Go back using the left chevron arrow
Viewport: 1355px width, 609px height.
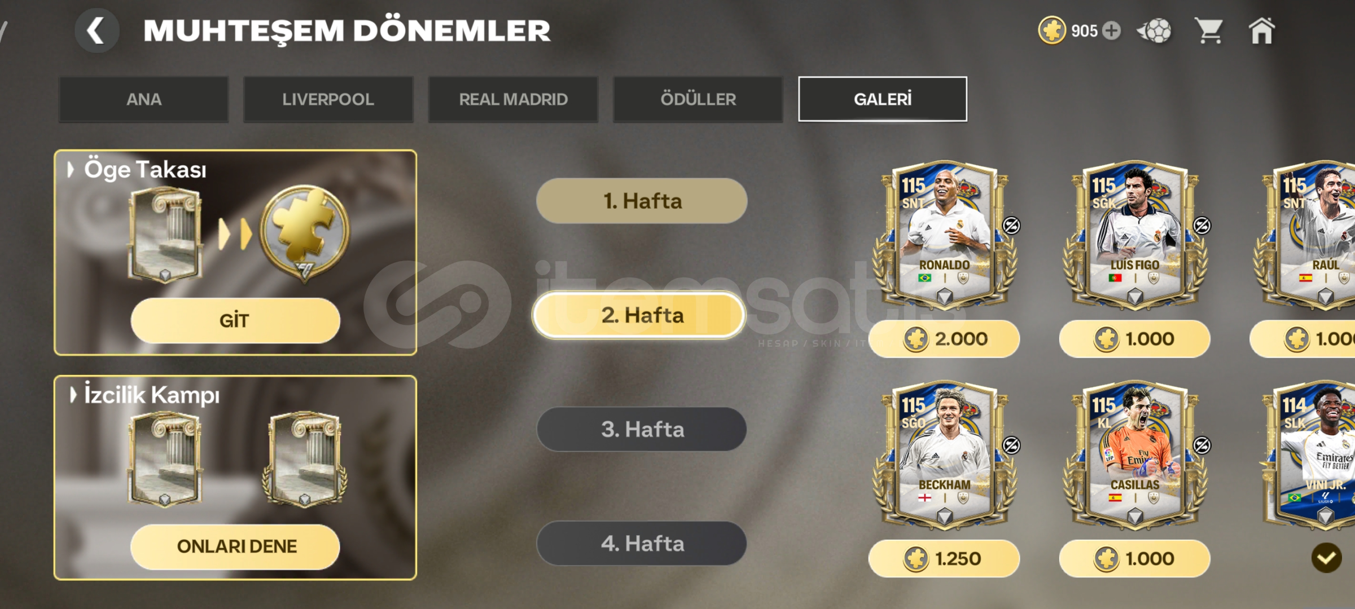click(97, 30)
